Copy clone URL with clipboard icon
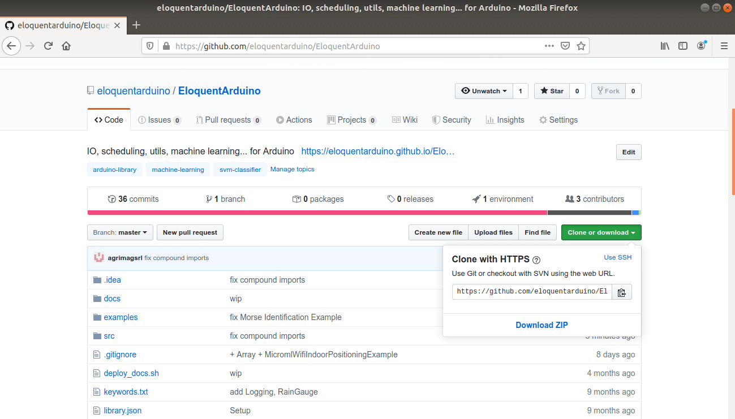The height and width of the screenshot is (419, 735). (621, 292)
